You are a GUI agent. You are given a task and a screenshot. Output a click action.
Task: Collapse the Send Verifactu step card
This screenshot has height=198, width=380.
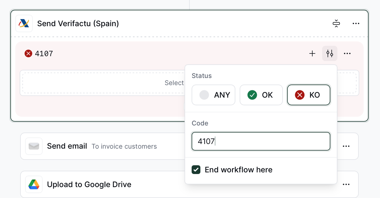(x=336, y=23)
